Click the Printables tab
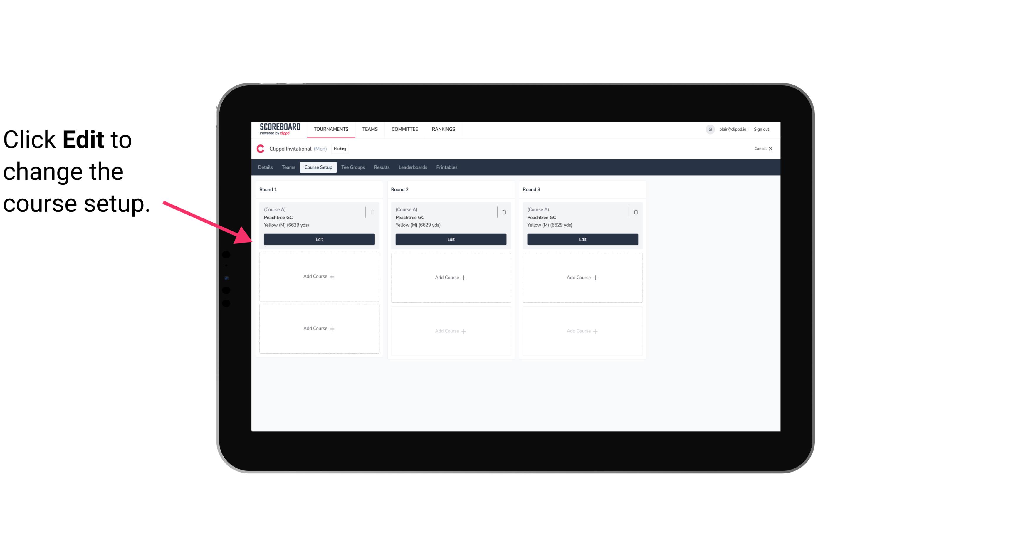This screenshot has width=1028, height=553. tap(447, 167)
